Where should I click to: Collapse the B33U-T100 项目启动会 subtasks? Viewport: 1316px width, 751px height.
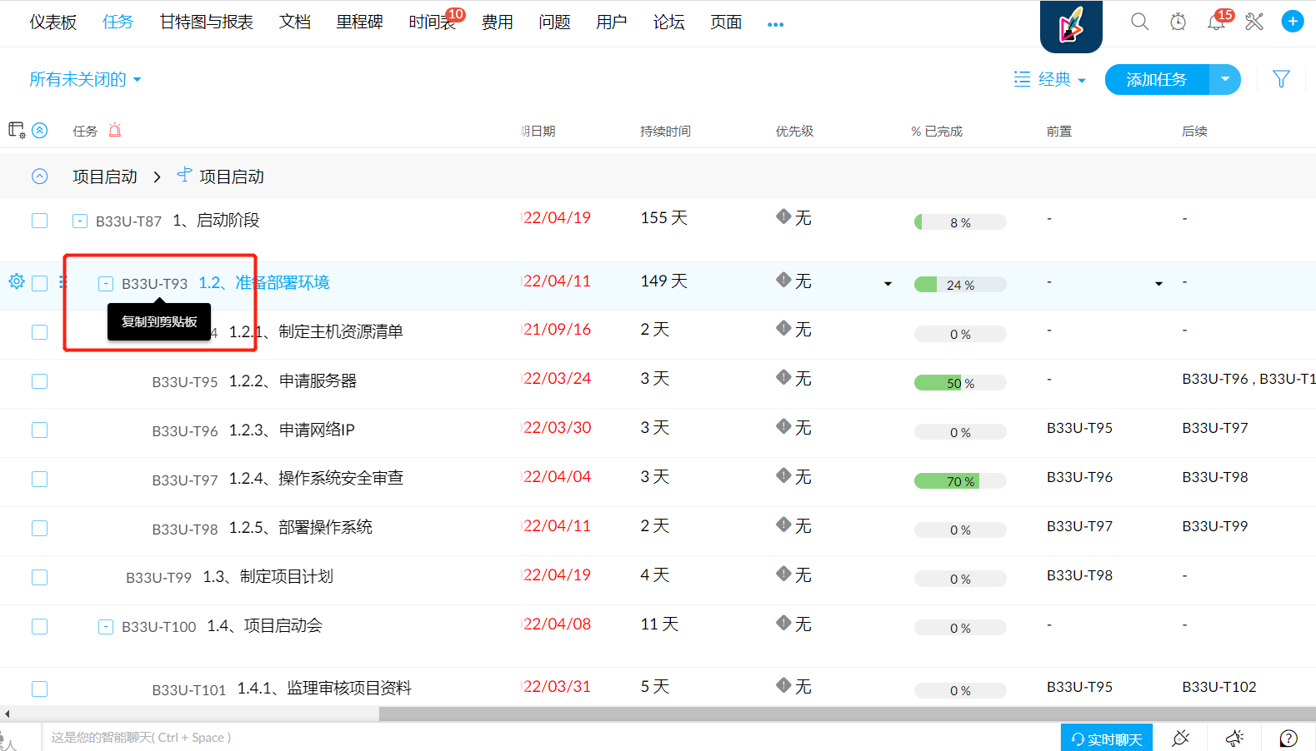[106, 627]
